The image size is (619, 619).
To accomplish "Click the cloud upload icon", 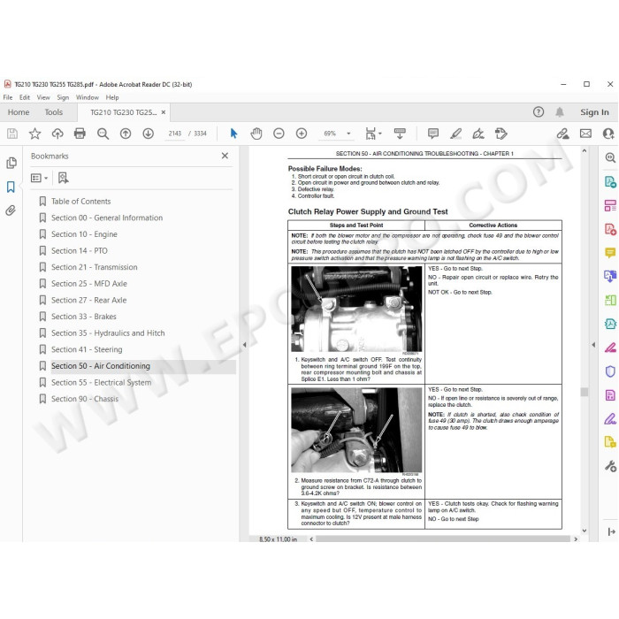I will point(57,134).
